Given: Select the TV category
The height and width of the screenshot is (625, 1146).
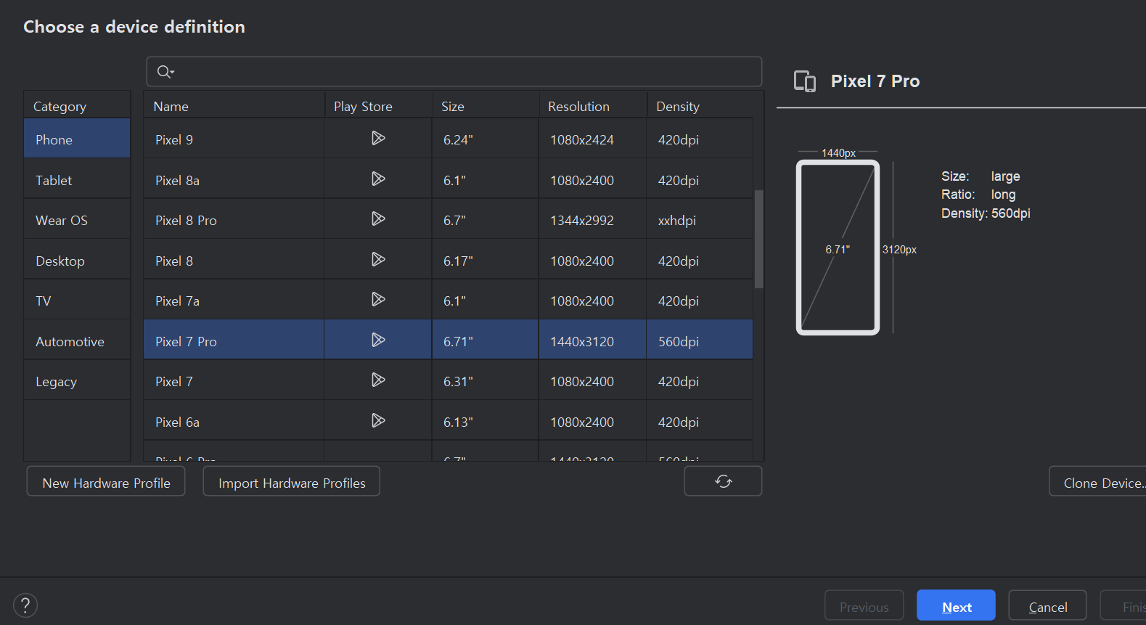Looking at the screenshot, I should click(77, 300).
